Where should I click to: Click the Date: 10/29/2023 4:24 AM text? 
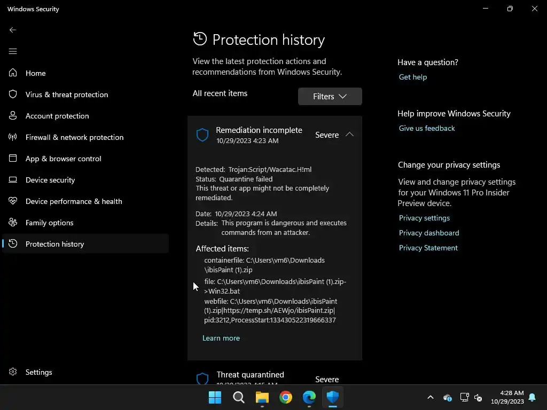coord(236,214)
